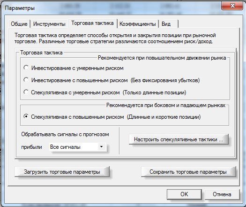Screen dimensions: 246x207
Task: Click Сохранить торговые параметры button
Action: tap(188, 172)
